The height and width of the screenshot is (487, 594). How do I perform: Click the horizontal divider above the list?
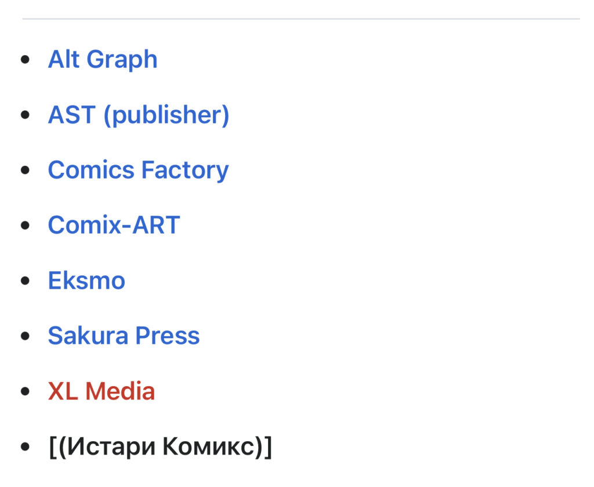pos(300,19)
